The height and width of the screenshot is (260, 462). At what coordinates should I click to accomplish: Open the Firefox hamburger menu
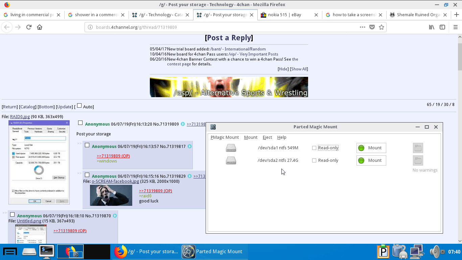coord(455,27)
